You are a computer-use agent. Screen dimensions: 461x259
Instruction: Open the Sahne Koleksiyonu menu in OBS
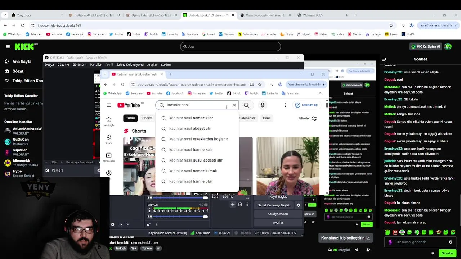coord(130,65)
